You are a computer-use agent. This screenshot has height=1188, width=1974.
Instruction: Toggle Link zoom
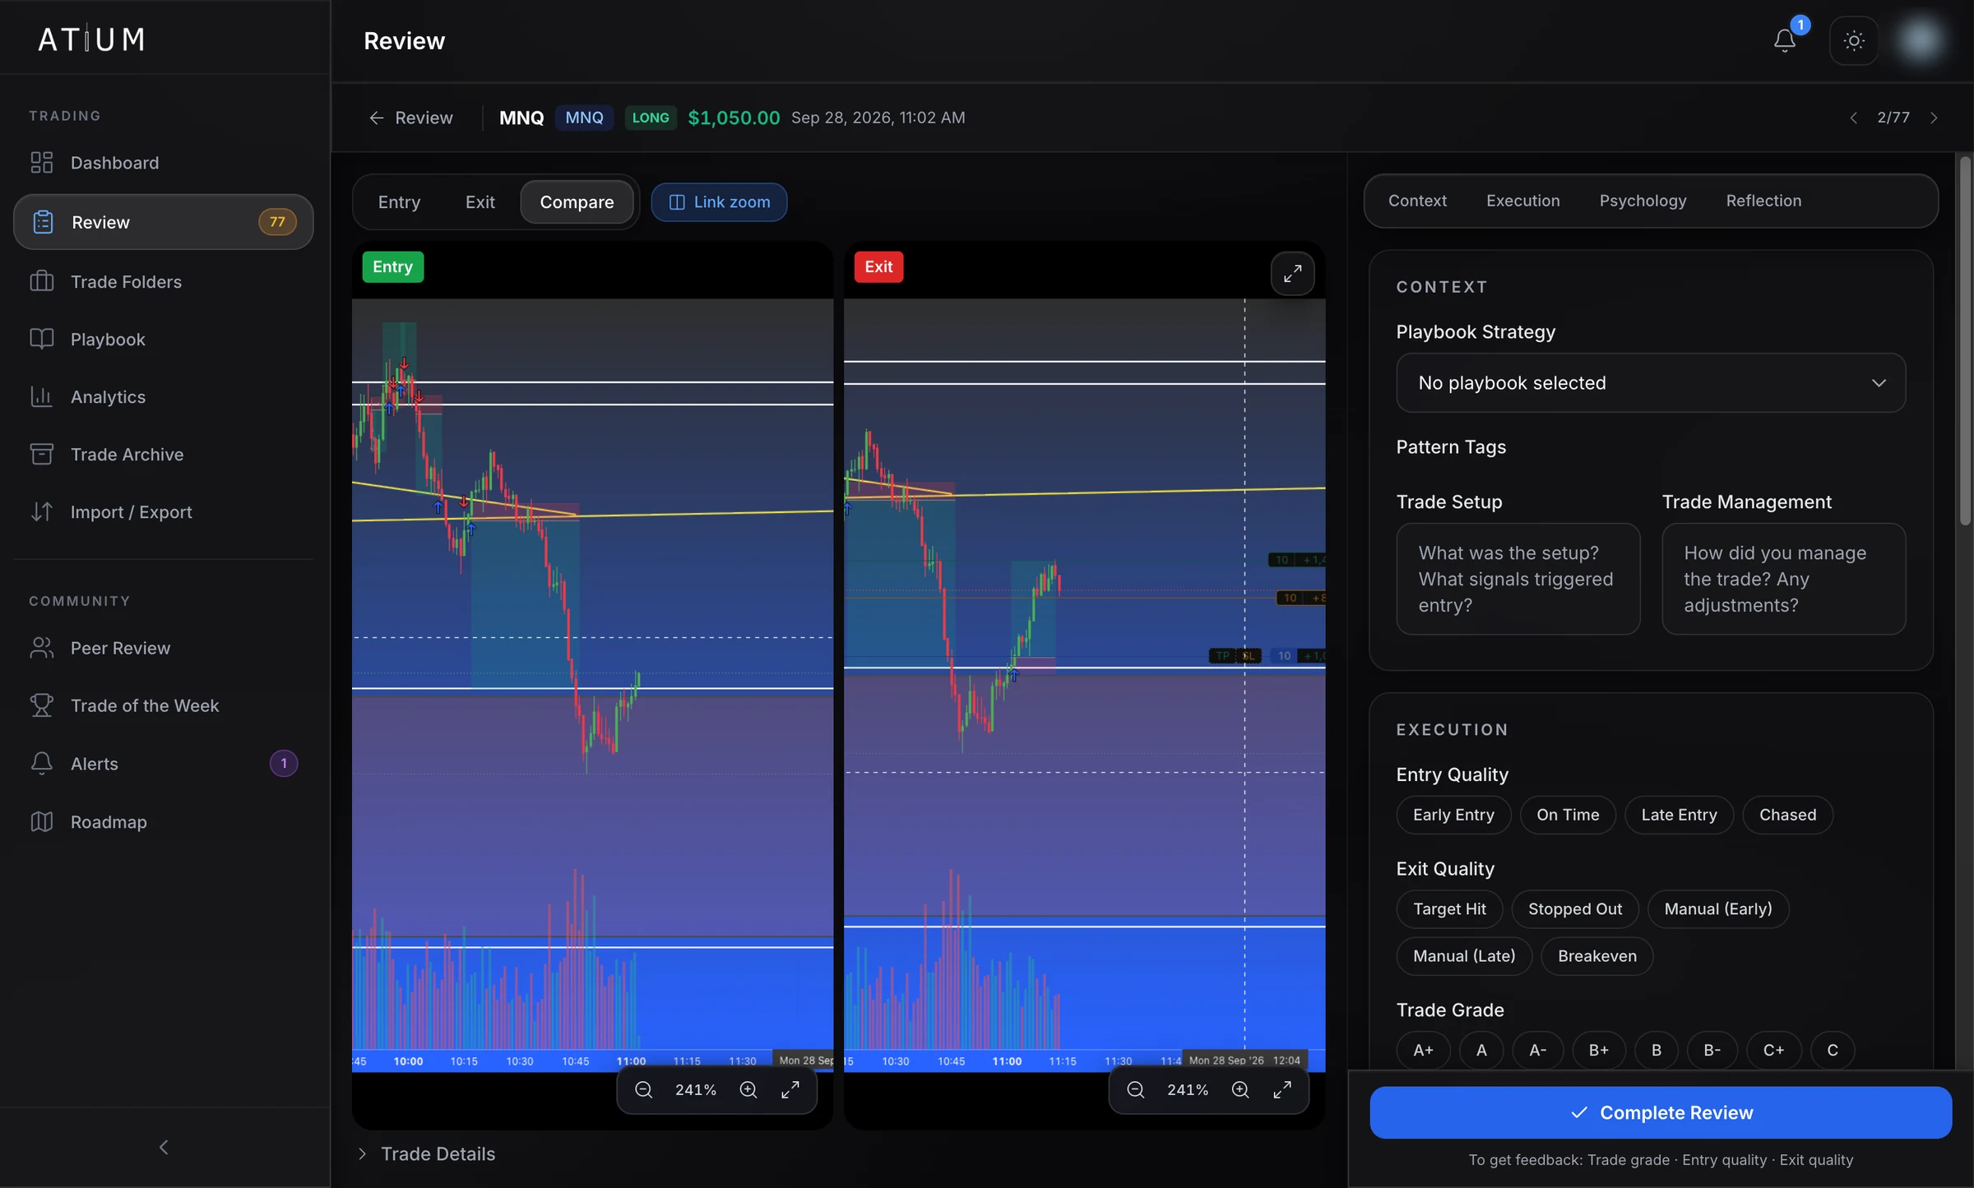pyautogui.click(x=719, y=202)
